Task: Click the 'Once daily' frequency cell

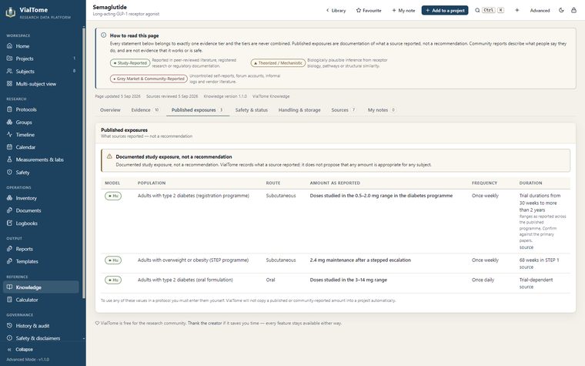Action: [x=483, y=280]
